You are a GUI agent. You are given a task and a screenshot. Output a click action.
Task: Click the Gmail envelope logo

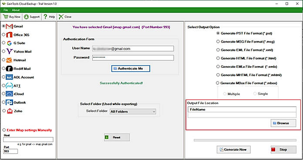(9, 26)
